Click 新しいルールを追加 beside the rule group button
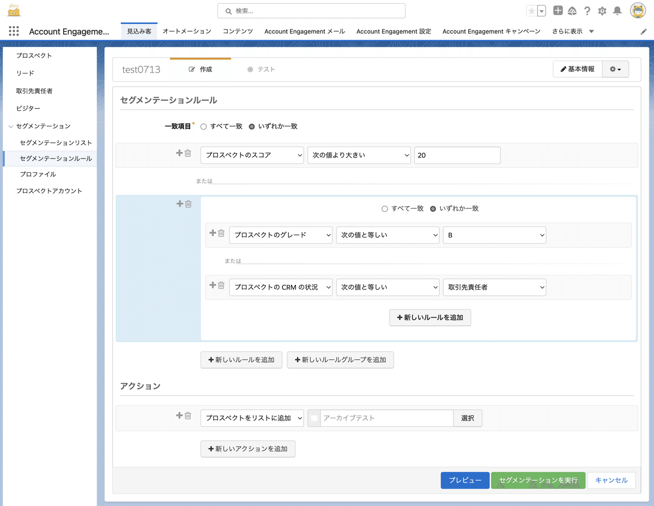The width and height of the screenshot is (654, 506). click(x=241, y=360)
